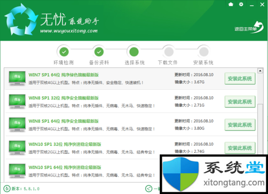The width and height of the screenshot is (268, 194).
Task: Select the 备份资料 step circle
Action: (99, 52)
